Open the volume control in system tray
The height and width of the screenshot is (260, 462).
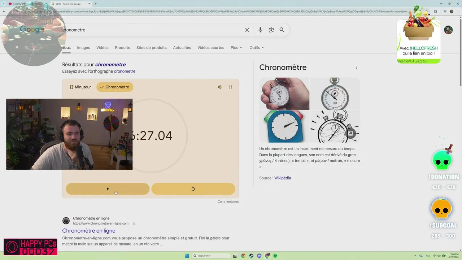(439, 256)
